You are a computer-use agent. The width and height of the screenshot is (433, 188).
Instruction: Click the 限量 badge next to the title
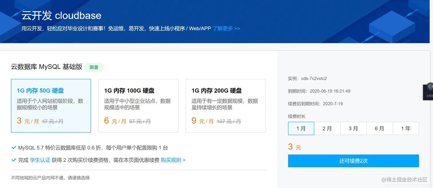tap(94, 67)
